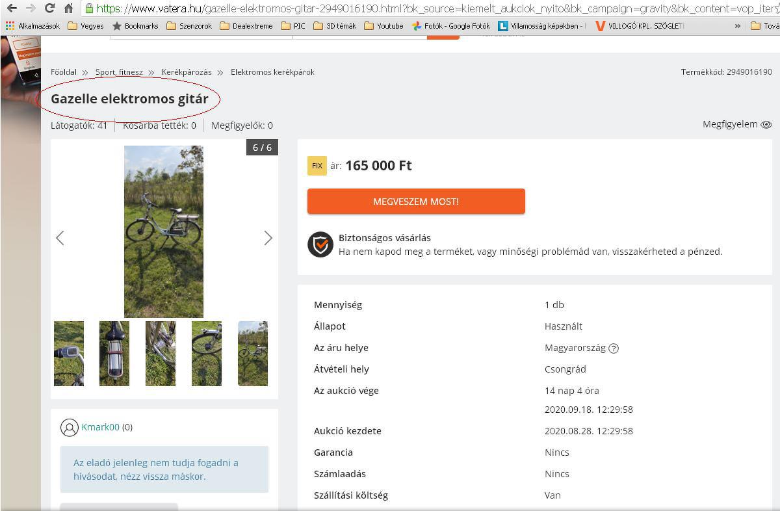This screenshot has height=511, width=780.
Task: Select fourth thumbnail showing front wheel
Action: click(207, 354)
